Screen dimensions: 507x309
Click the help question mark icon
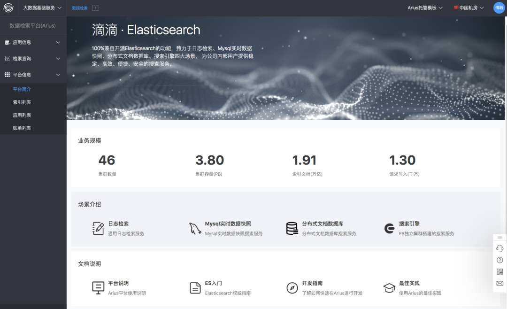[500, 260]
